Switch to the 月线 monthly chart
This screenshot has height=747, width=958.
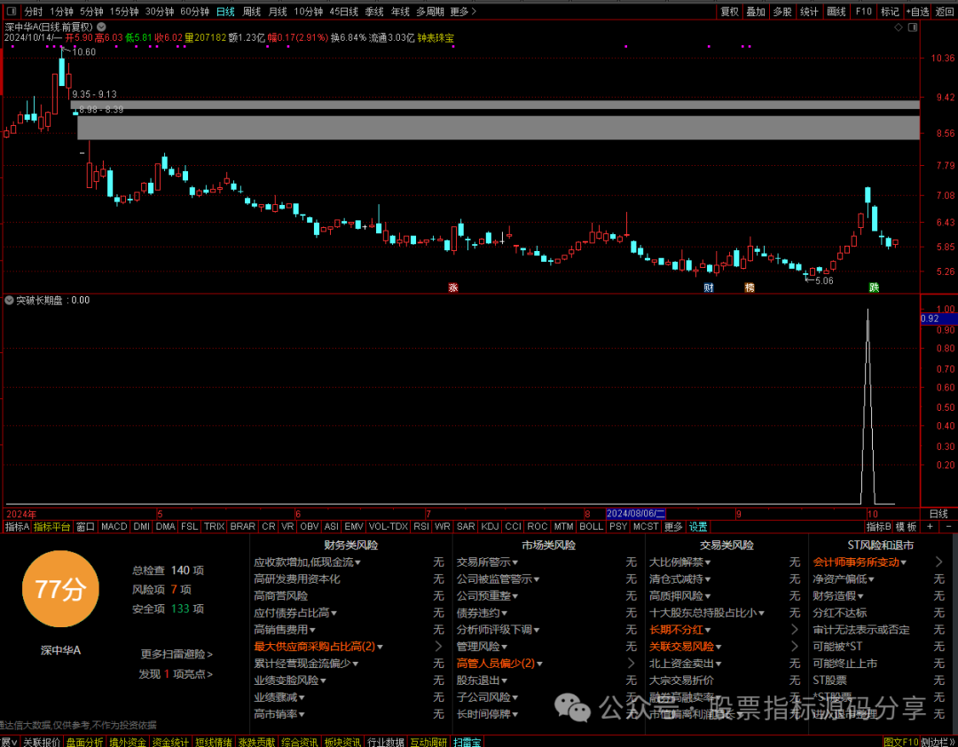coord(278,12)
